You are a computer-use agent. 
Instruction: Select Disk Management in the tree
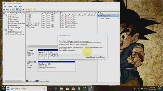tap(16, 32)
